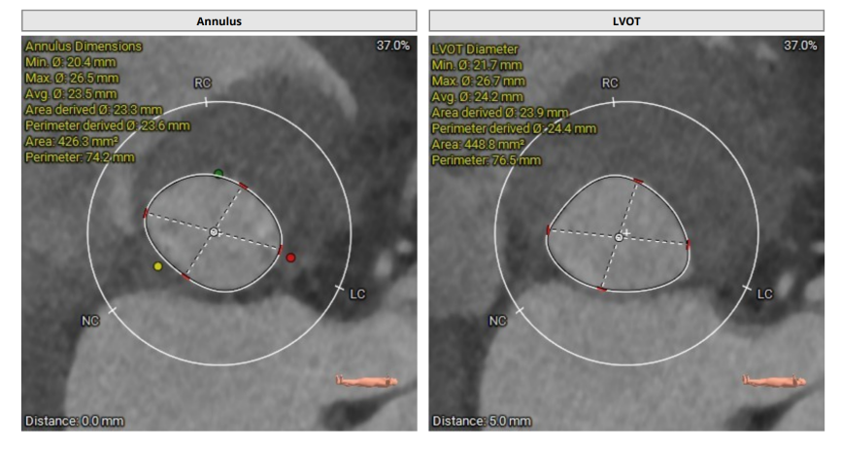This screenshot has width=841, height=449.
Task: Select the LVOT panel header
Action: [x=626, y=21]
